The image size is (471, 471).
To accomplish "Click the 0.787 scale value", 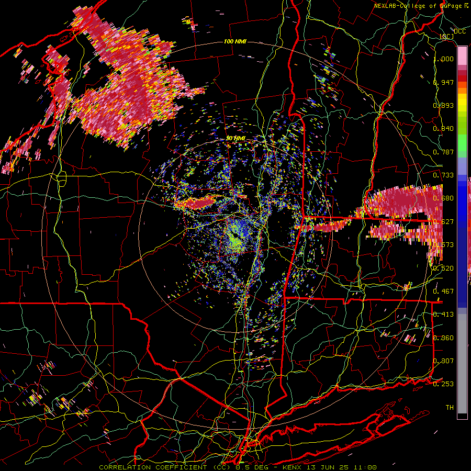I will pyautogui.click(x=443, y=152).
